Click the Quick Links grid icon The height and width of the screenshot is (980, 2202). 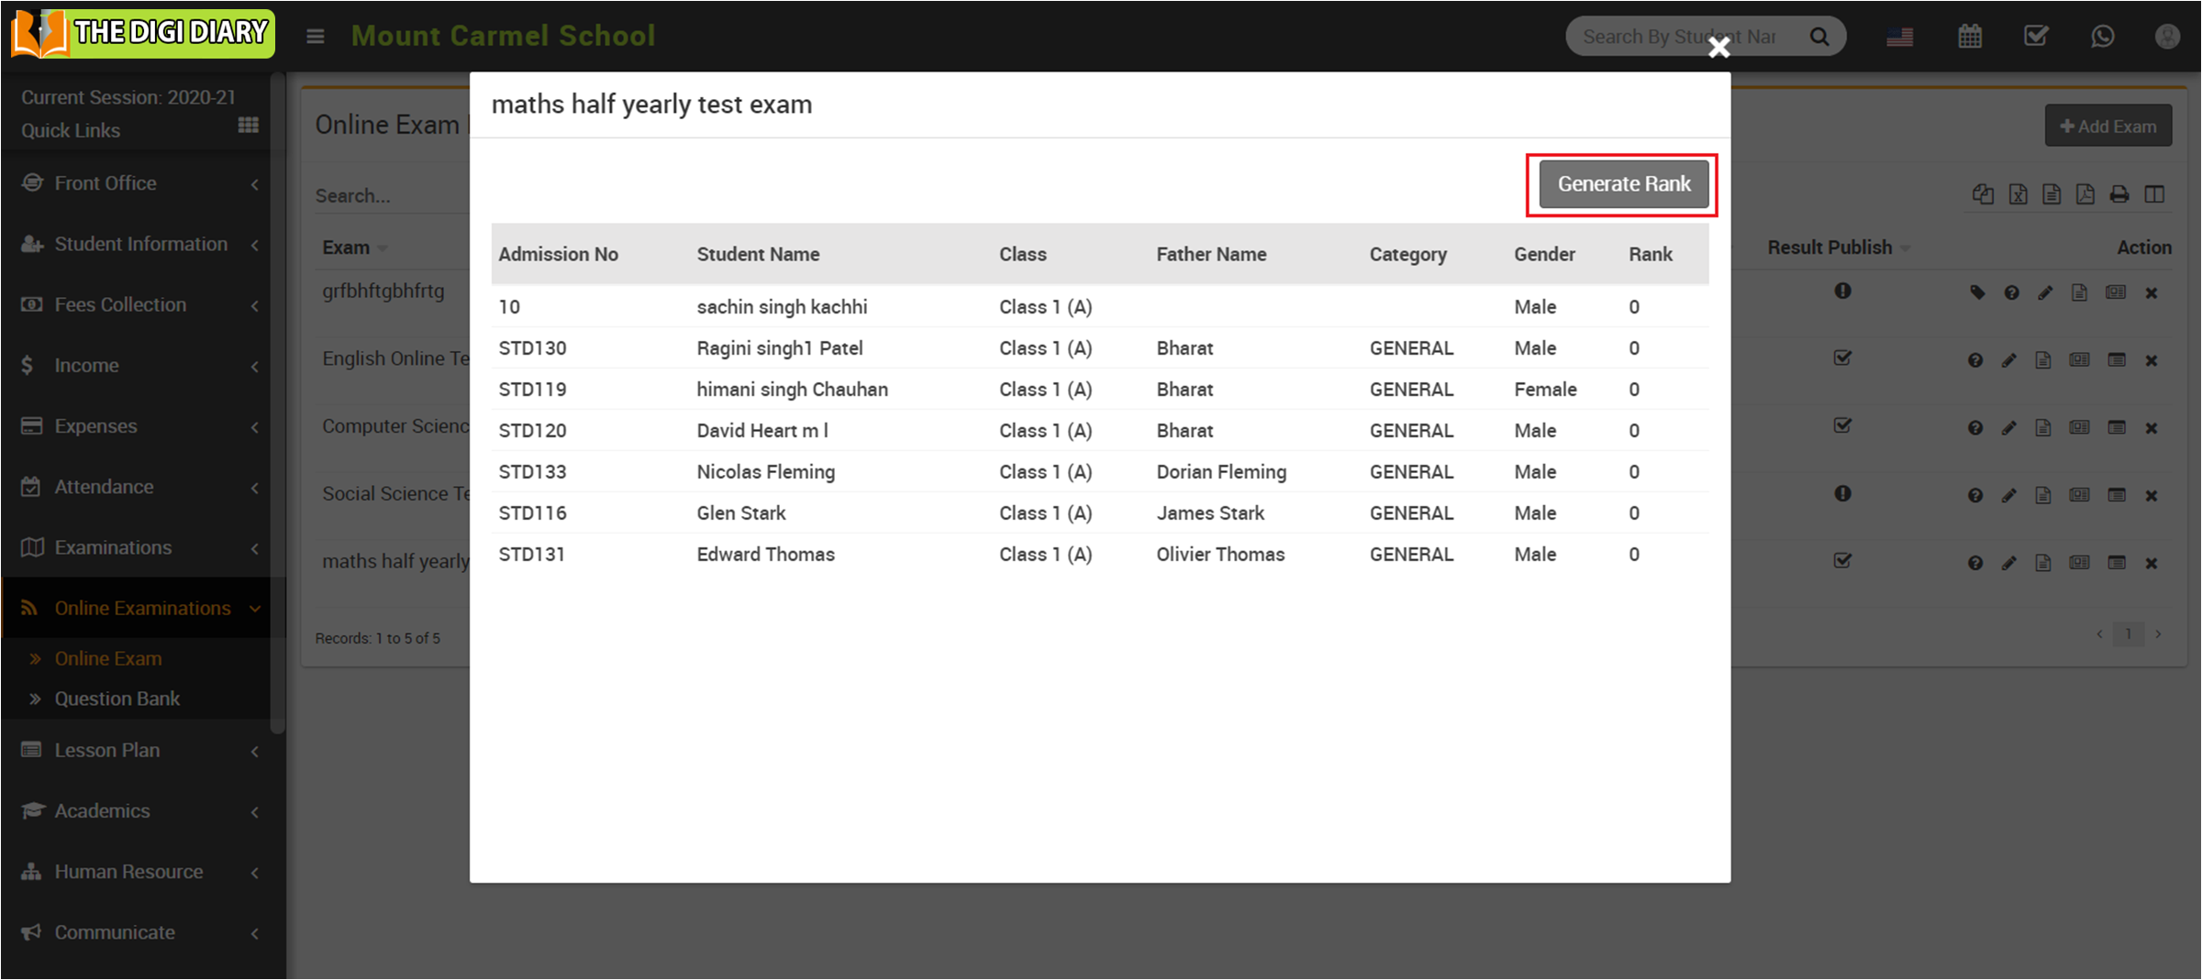click(x=248, y=126)
